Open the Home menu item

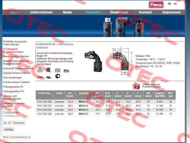pyautogui.click(x=15, y=12)
